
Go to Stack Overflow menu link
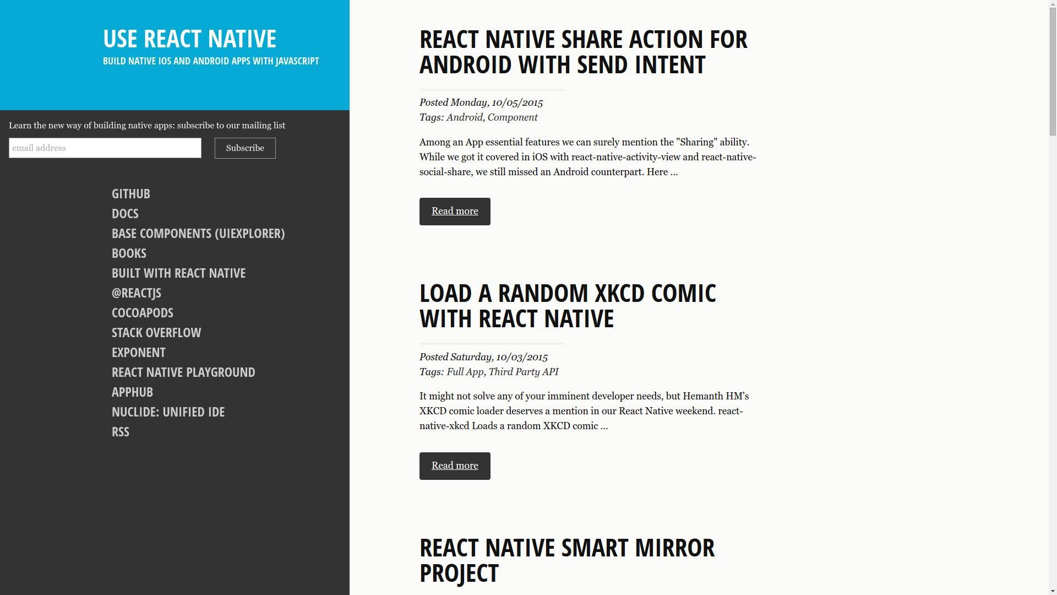tap(156, 333)
